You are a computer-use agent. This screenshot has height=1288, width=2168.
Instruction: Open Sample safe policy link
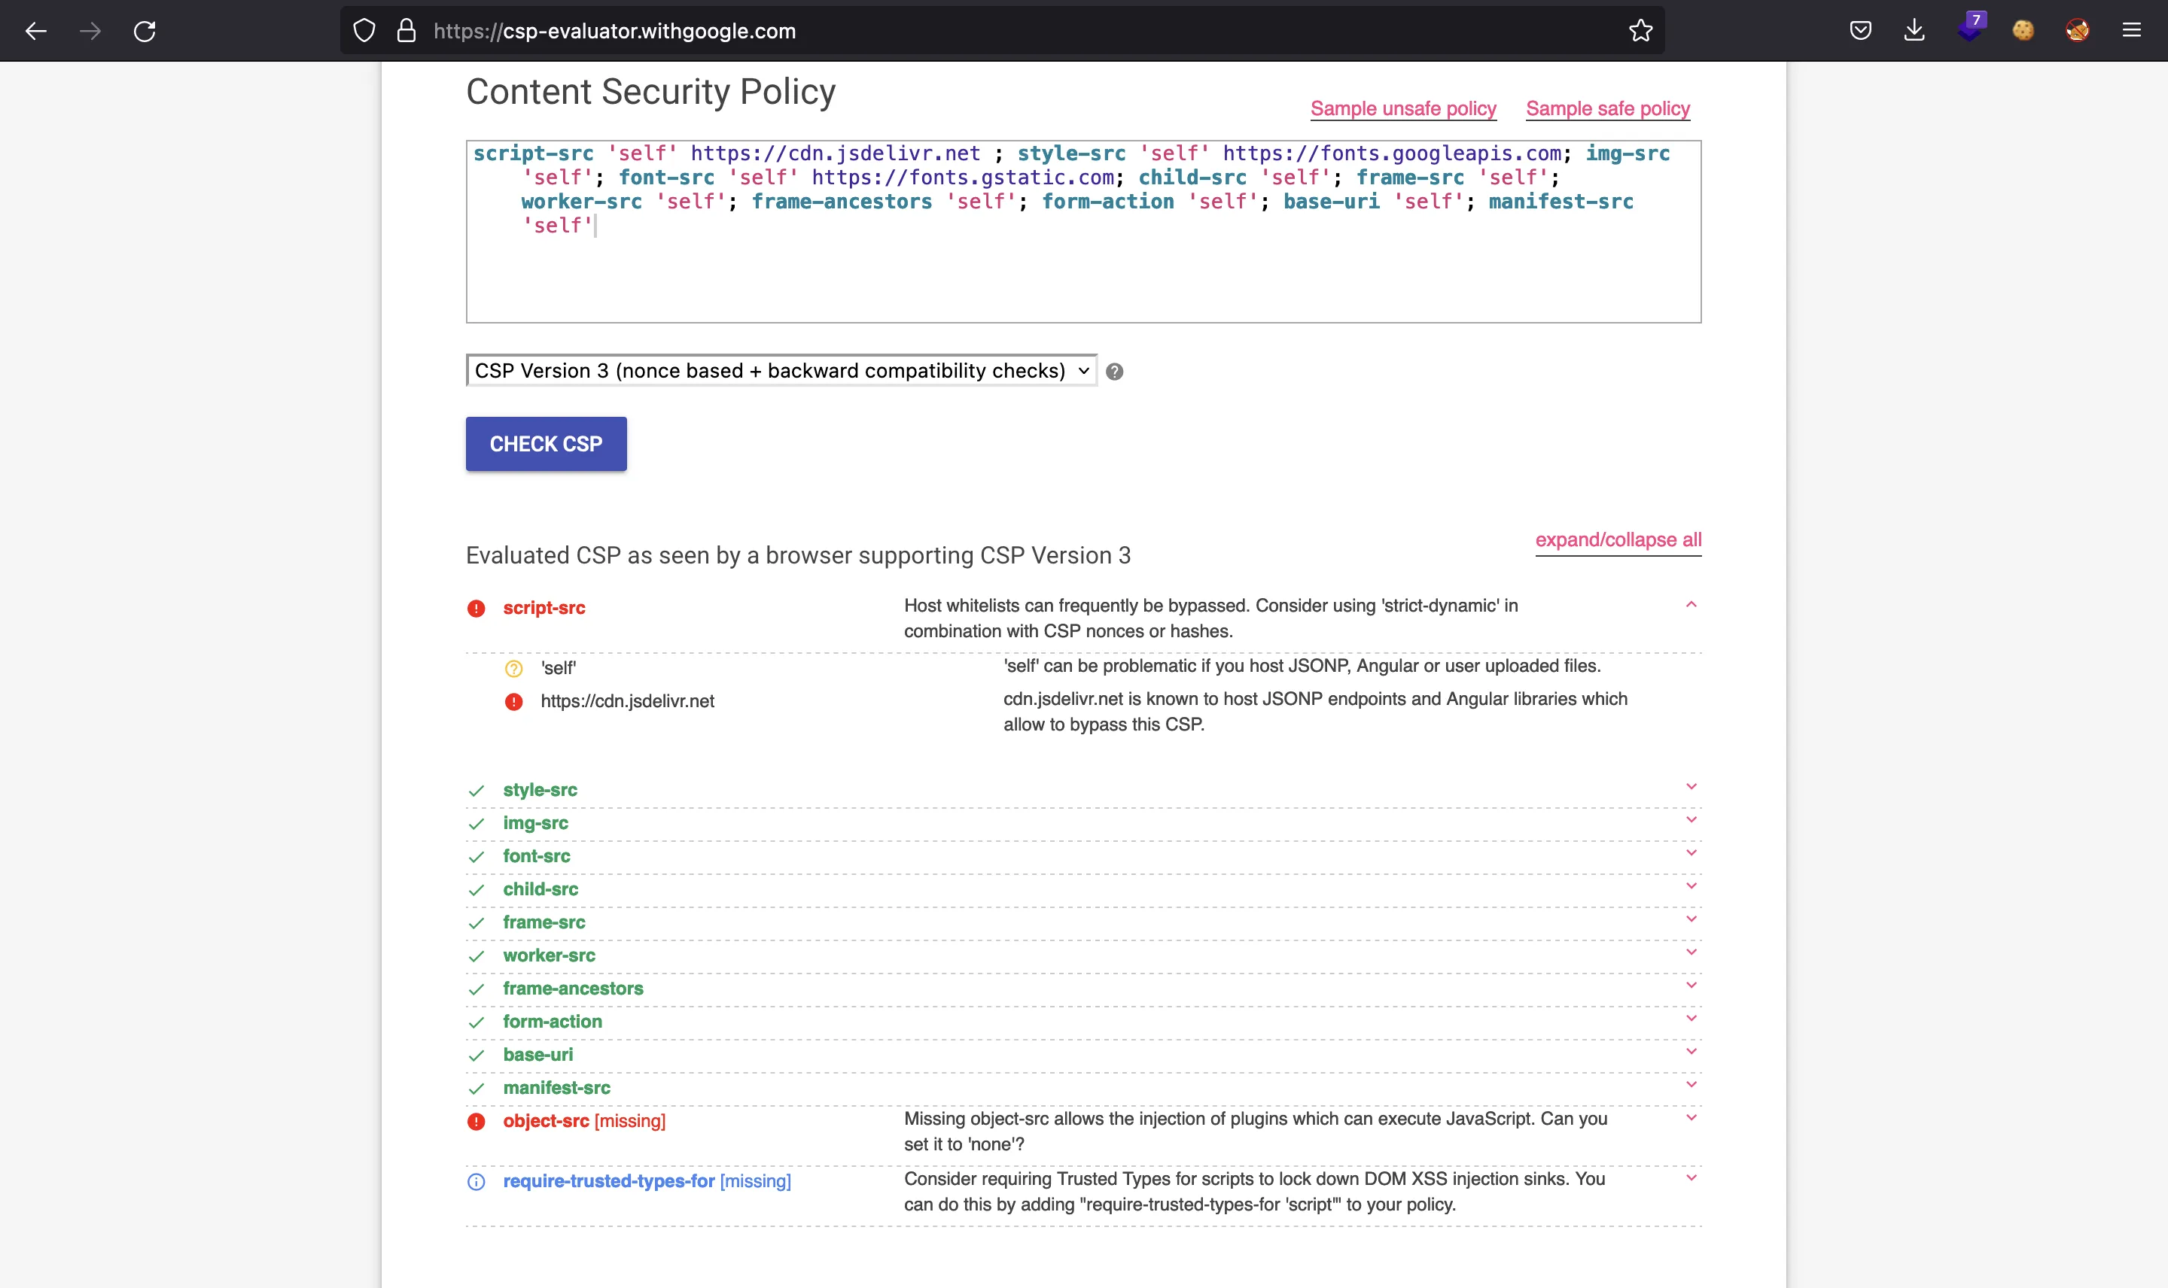[1609, 108]
